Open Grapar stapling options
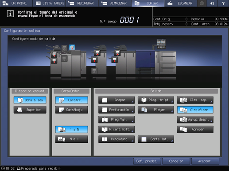Screen dimensions: 229x171 pos(116,100)
